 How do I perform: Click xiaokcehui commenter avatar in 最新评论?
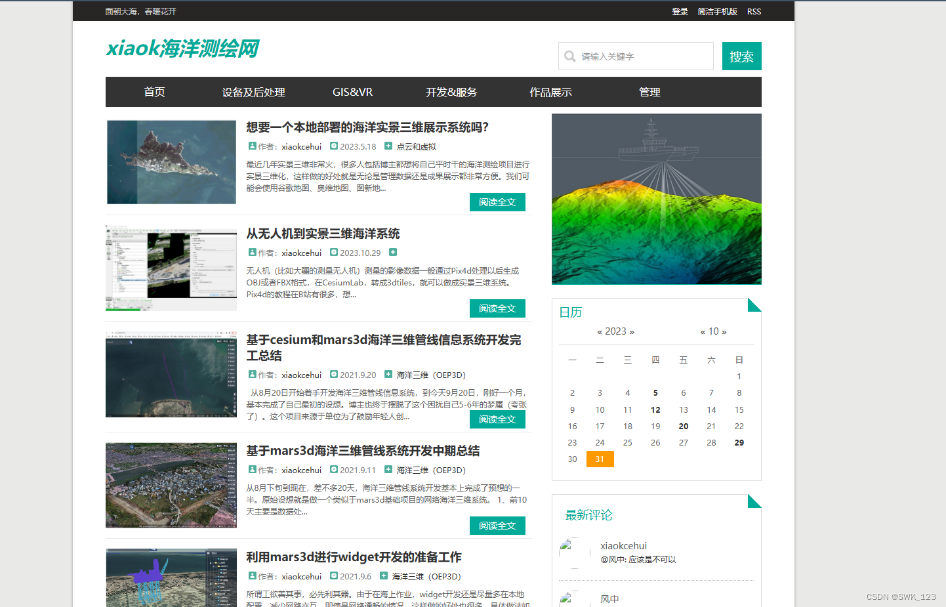tap(575, 553)
